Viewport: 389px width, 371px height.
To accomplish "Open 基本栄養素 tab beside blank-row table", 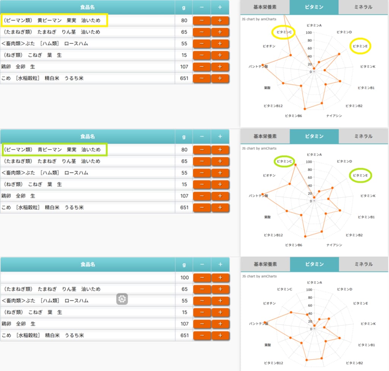I will tap(265, 264).
